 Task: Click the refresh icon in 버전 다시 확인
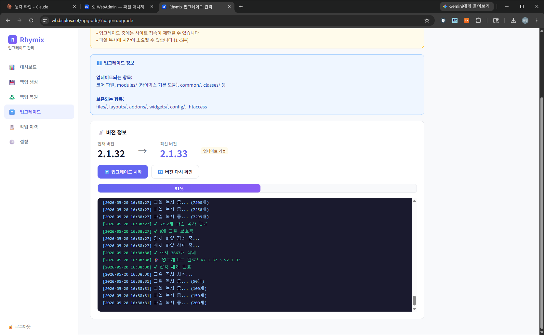pos(160,172)
